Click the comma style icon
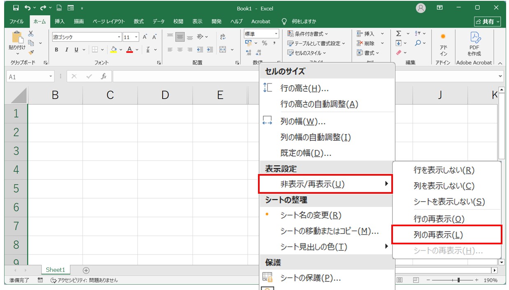This screenshot has height=290, width=509. [x=274, y=43]
